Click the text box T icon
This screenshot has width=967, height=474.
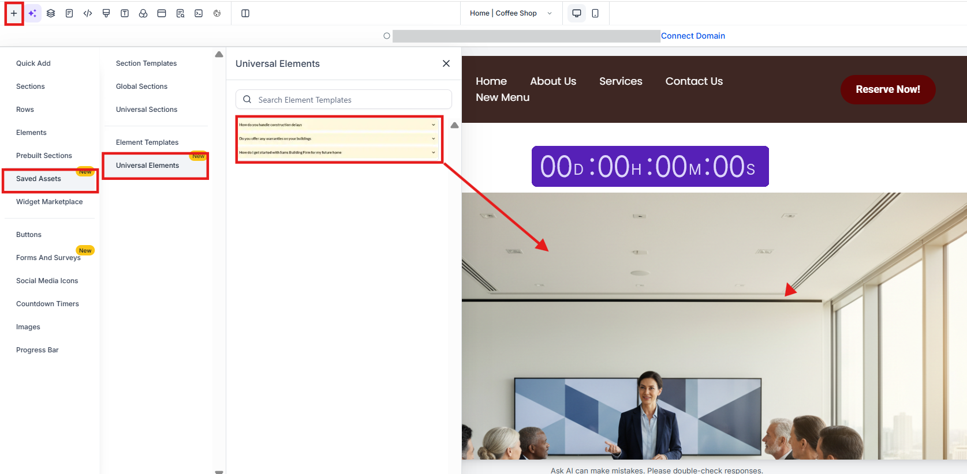pos(125,13)
